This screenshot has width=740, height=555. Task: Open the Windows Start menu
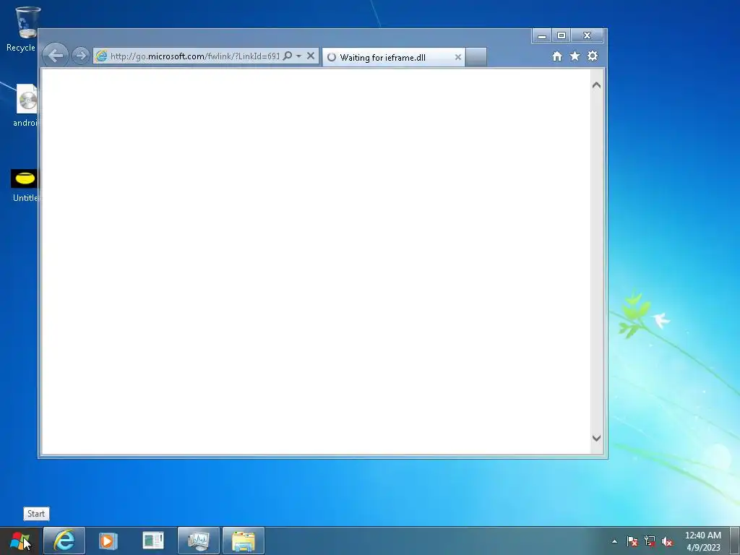20,541
